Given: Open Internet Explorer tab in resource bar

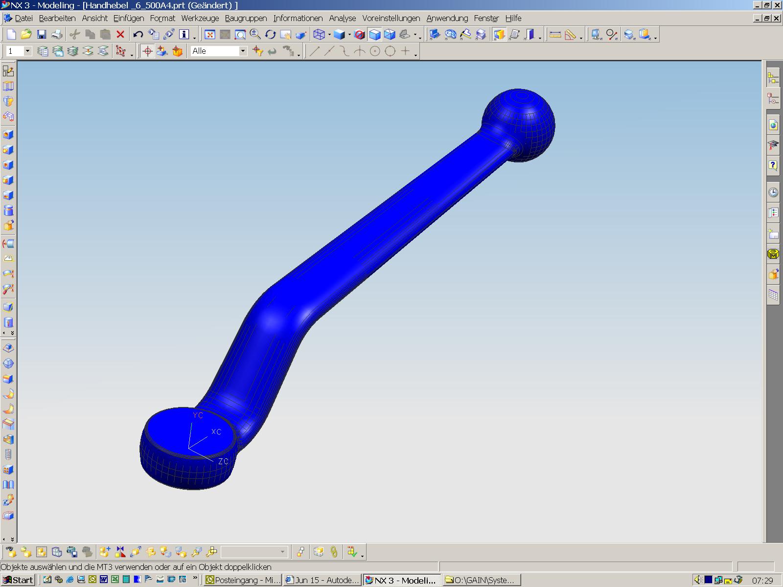Looking at the screenshot, I should 773,126.
